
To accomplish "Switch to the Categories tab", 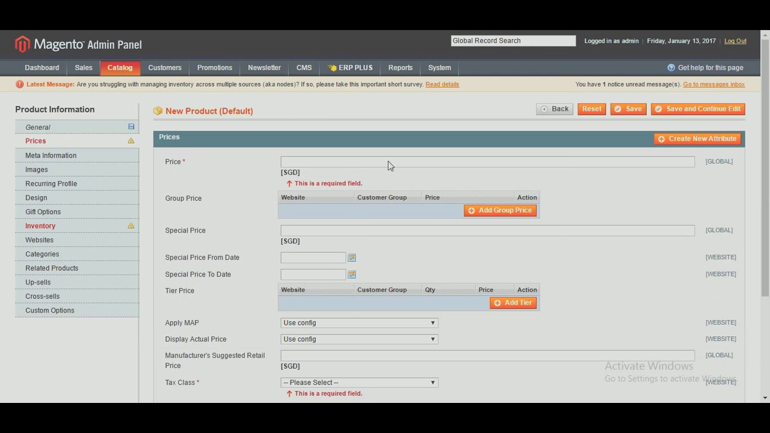I will click(x=77, y=254).
